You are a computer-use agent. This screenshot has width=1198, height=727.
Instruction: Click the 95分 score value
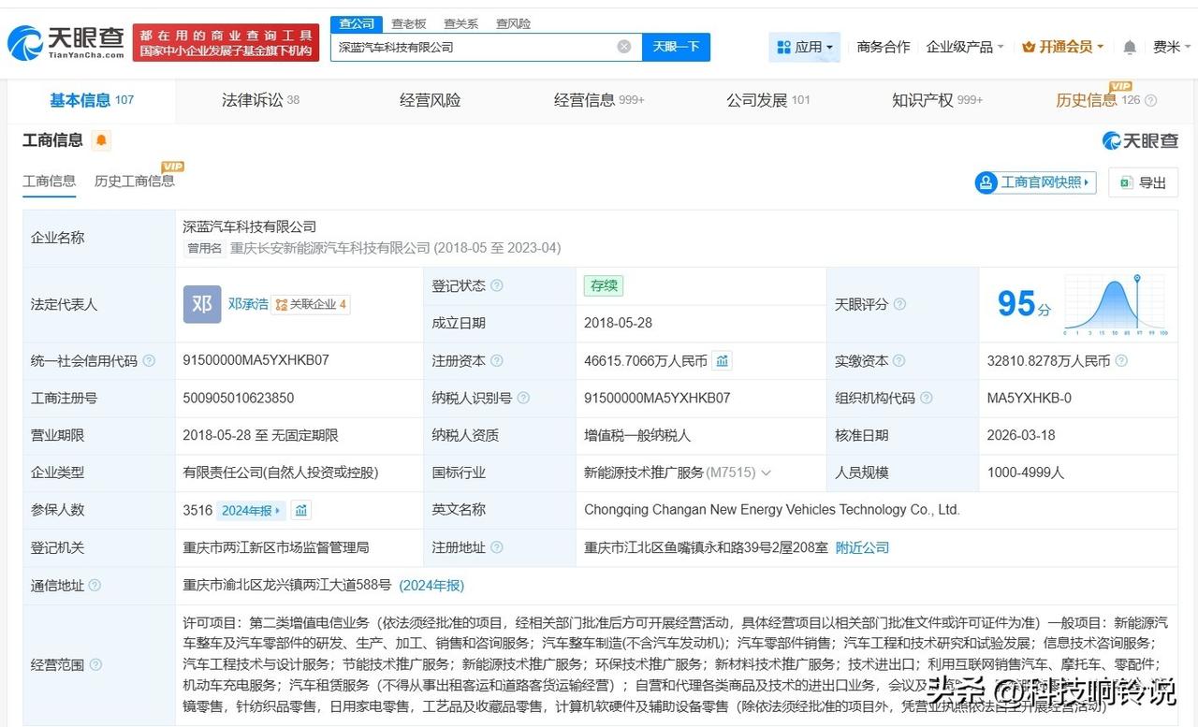1024,304
